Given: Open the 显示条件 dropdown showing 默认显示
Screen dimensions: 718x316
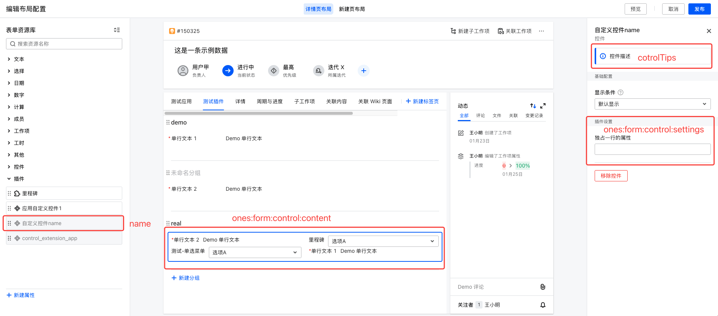Looking at the screenshot, I should coord(652,104).
